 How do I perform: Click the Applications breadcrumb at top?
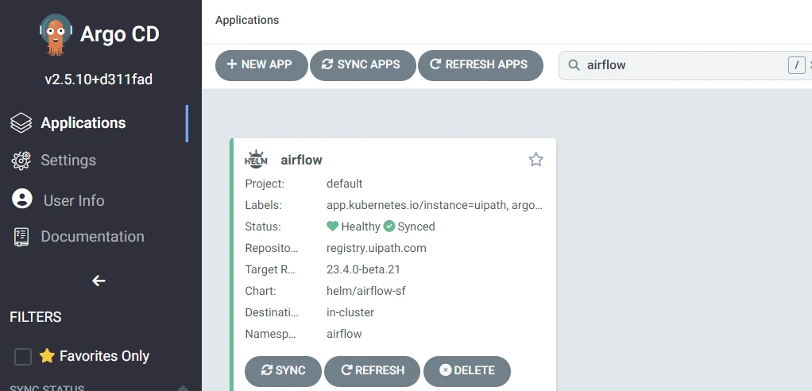(x=247, y=20)
